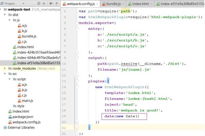
Task: Open package.json file
Action: coord(23,117)
